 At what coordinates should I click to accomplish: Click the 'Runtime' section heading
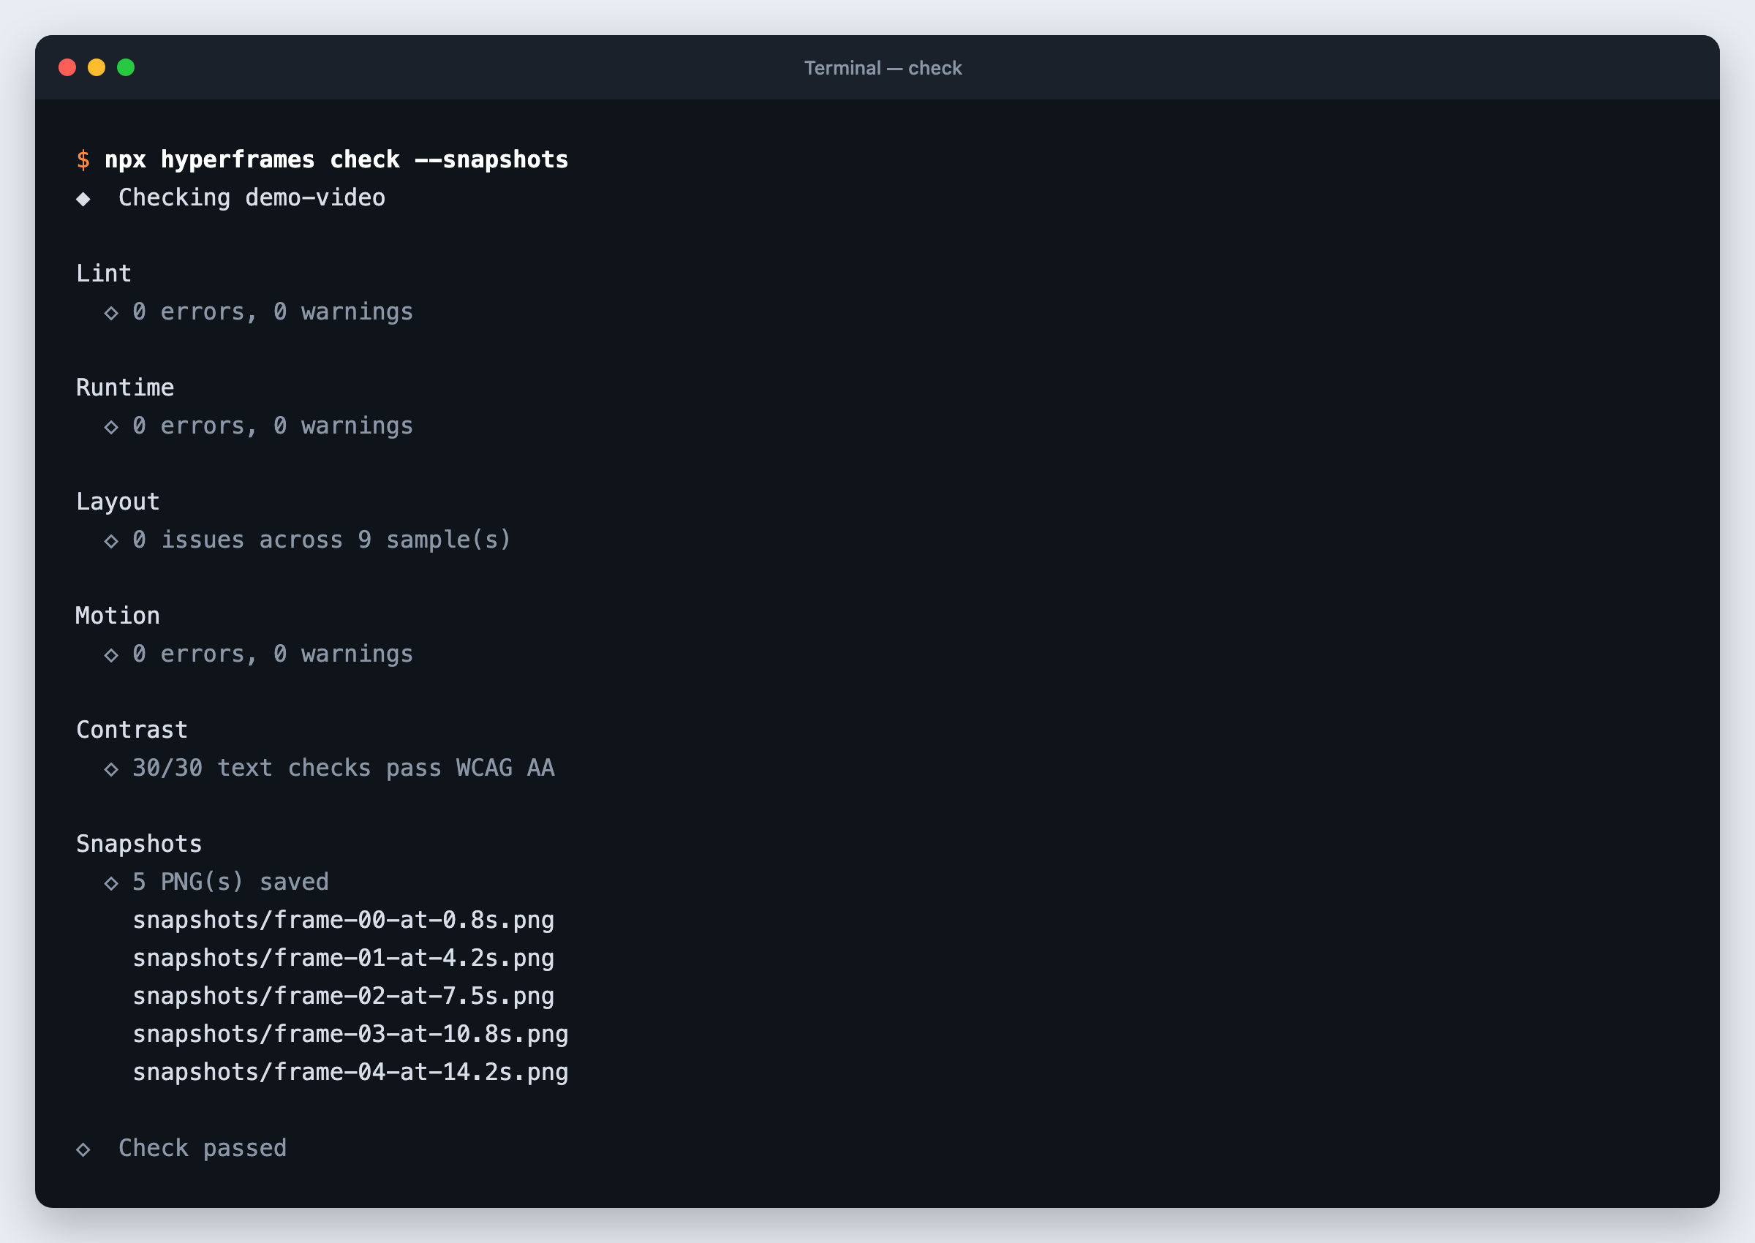(125, 388)
